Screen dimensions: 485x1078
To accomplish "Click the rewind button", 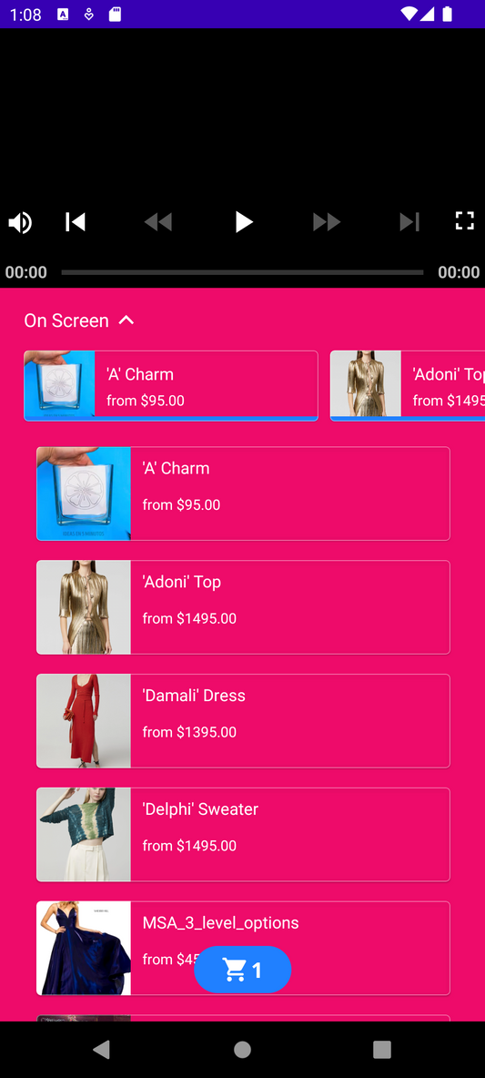I will pos(158,222).
